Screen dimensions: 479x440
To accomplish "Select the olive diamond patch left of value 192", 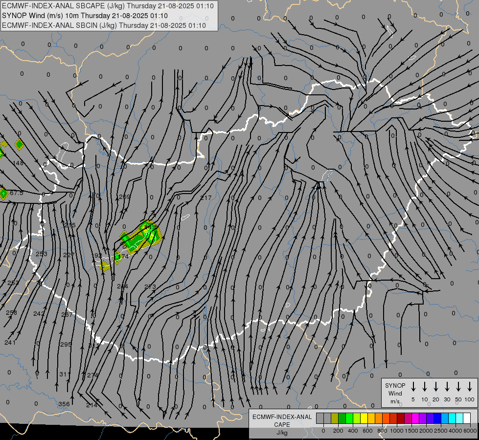I will (105, 266).
